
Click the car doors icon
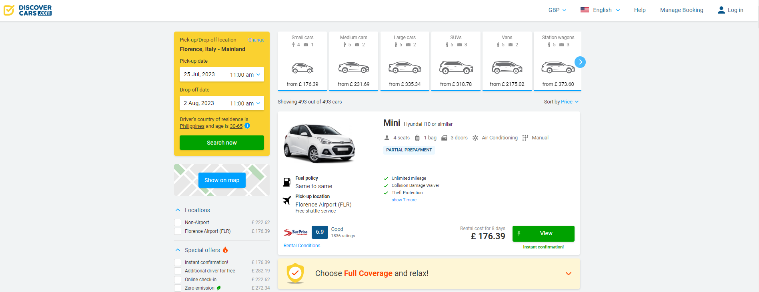point(444,138)
